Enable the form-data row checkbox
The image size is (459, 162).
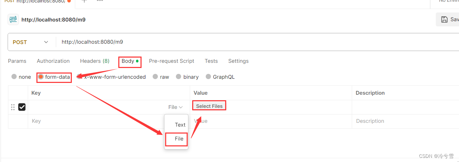(x=22, y=107)
